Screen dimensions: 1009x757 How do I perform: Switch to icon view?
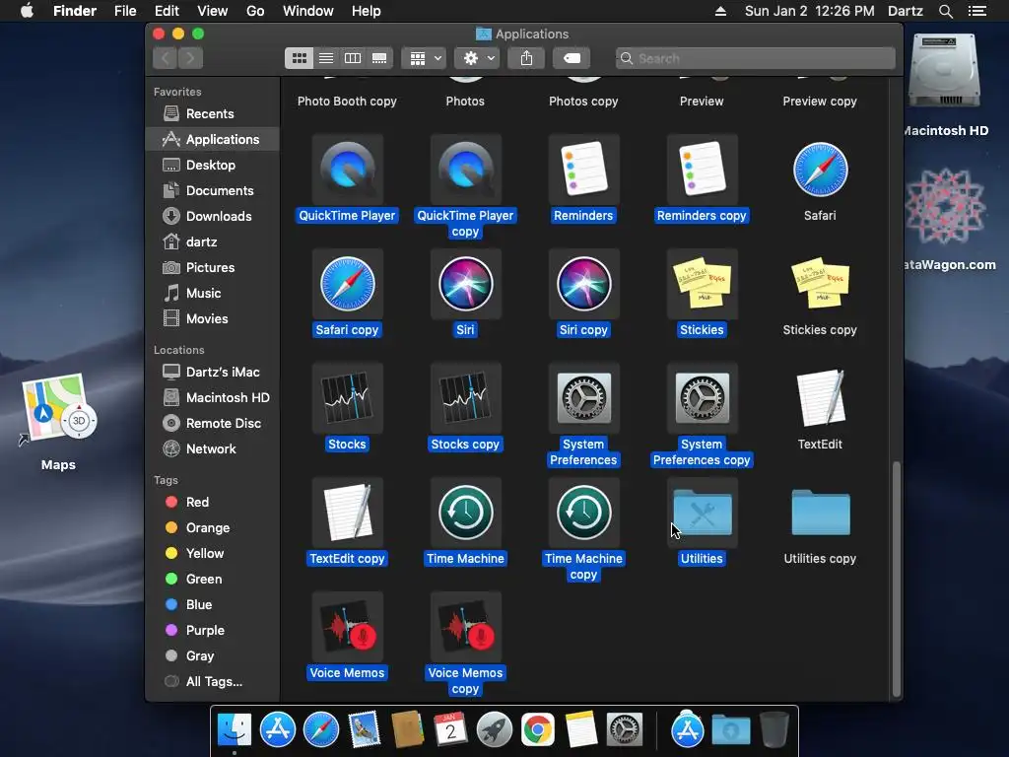300,58
